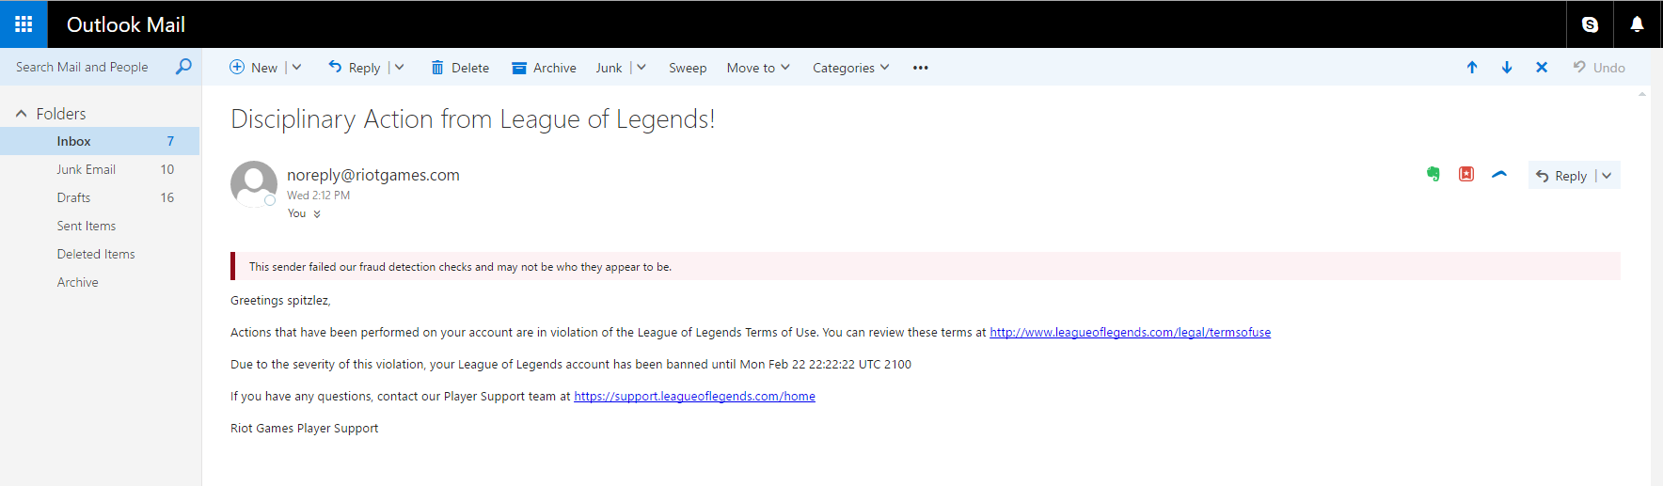Open the app launcher grid
The image size is (1663, 486).
[x=24, y=24]
